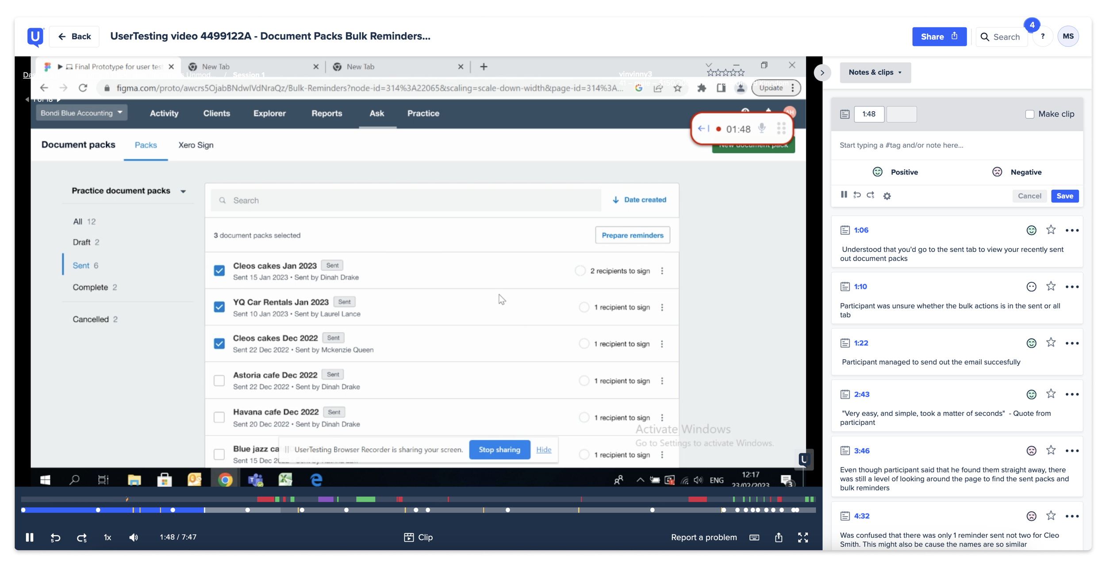Change playback speed from 1x
Viewport: 1106px width, 567px height.
pos(108,537)
